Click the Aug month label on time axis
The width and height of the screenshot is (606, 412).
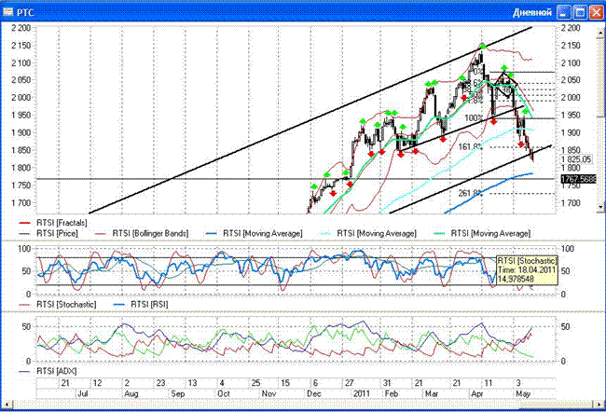pyautogui.click(x=131, y=393)
